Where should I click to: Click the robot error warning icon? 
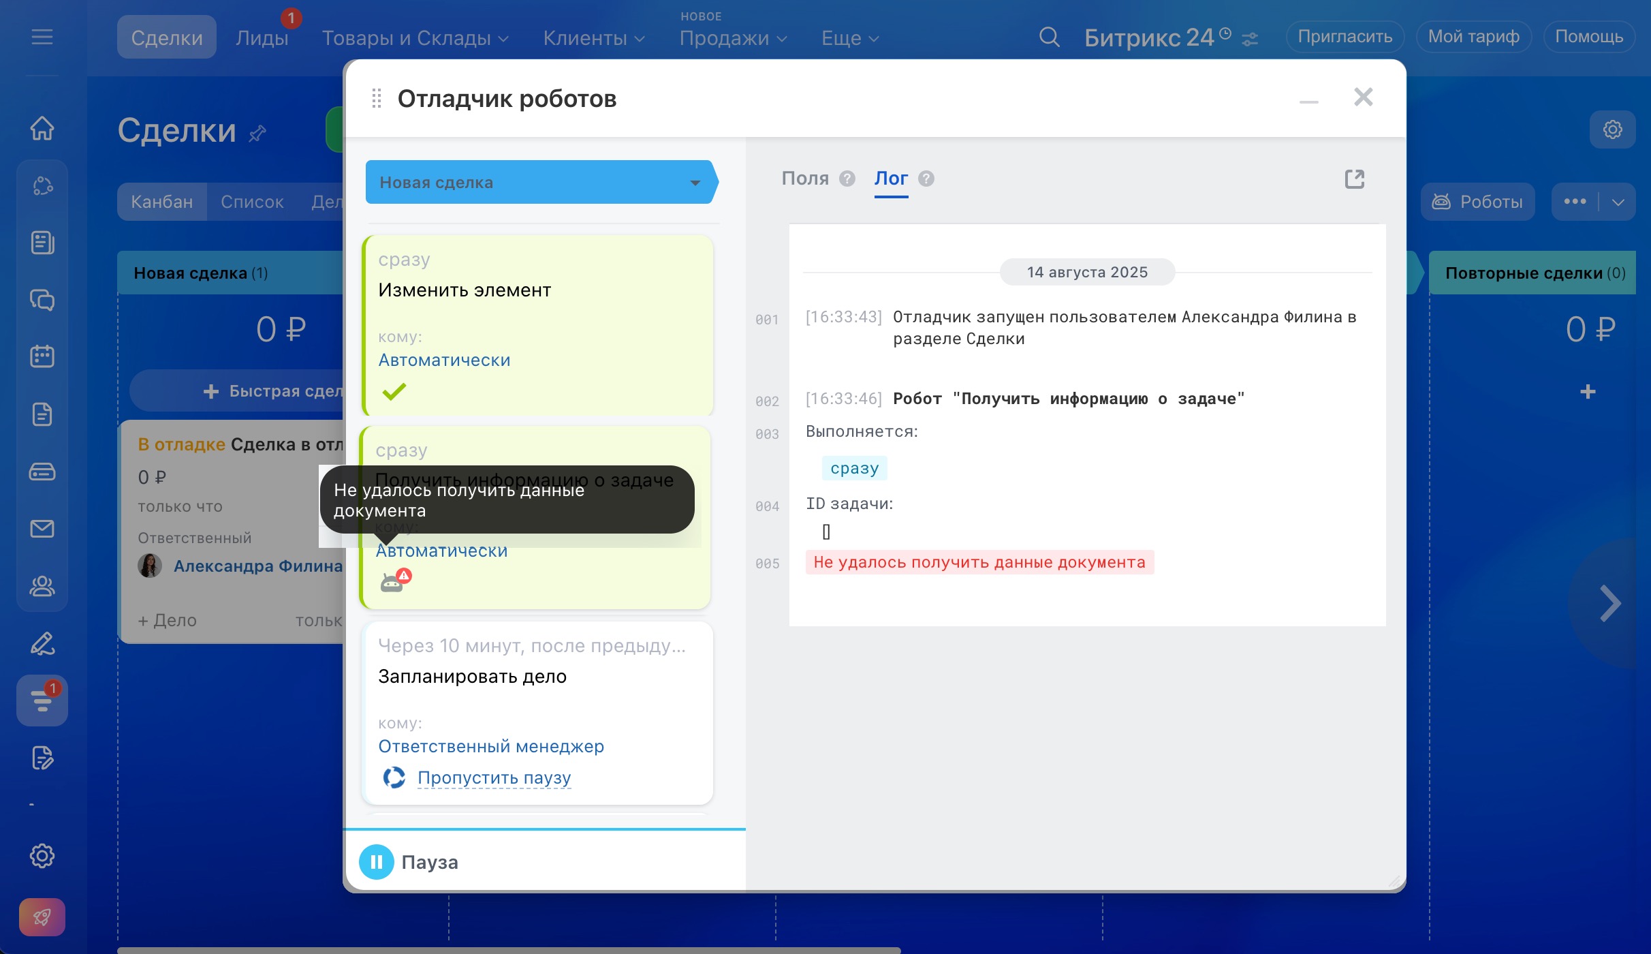[395, 581]
